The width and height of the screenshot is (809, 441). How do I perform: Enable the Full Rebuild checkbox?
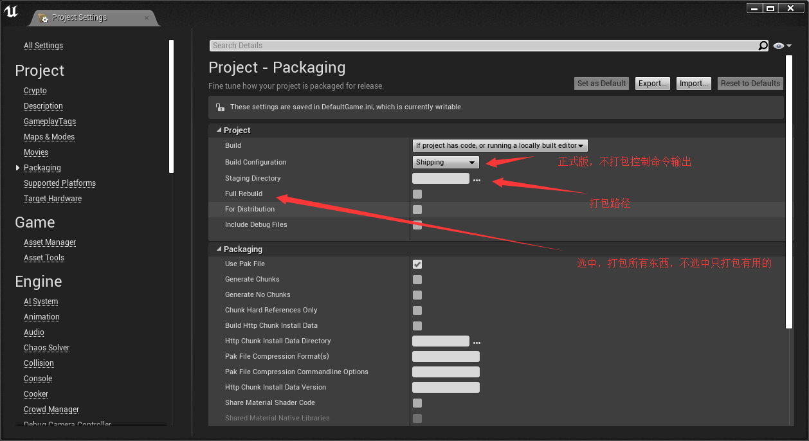coord(417,194)
